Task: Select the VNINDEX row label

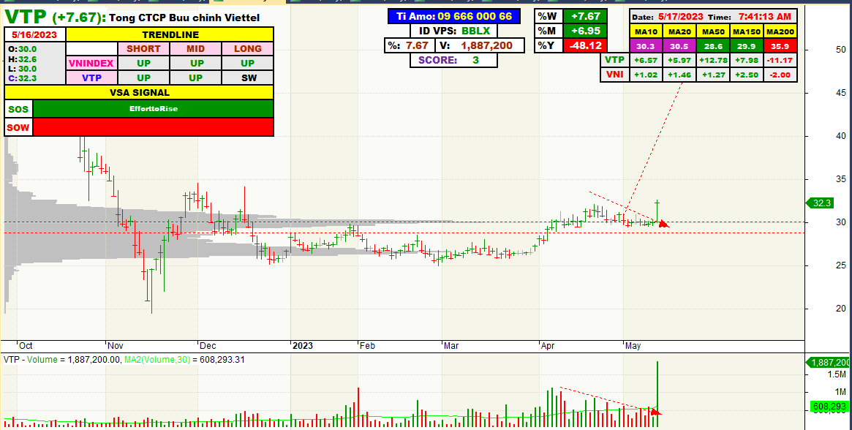Action: [91, 63]
